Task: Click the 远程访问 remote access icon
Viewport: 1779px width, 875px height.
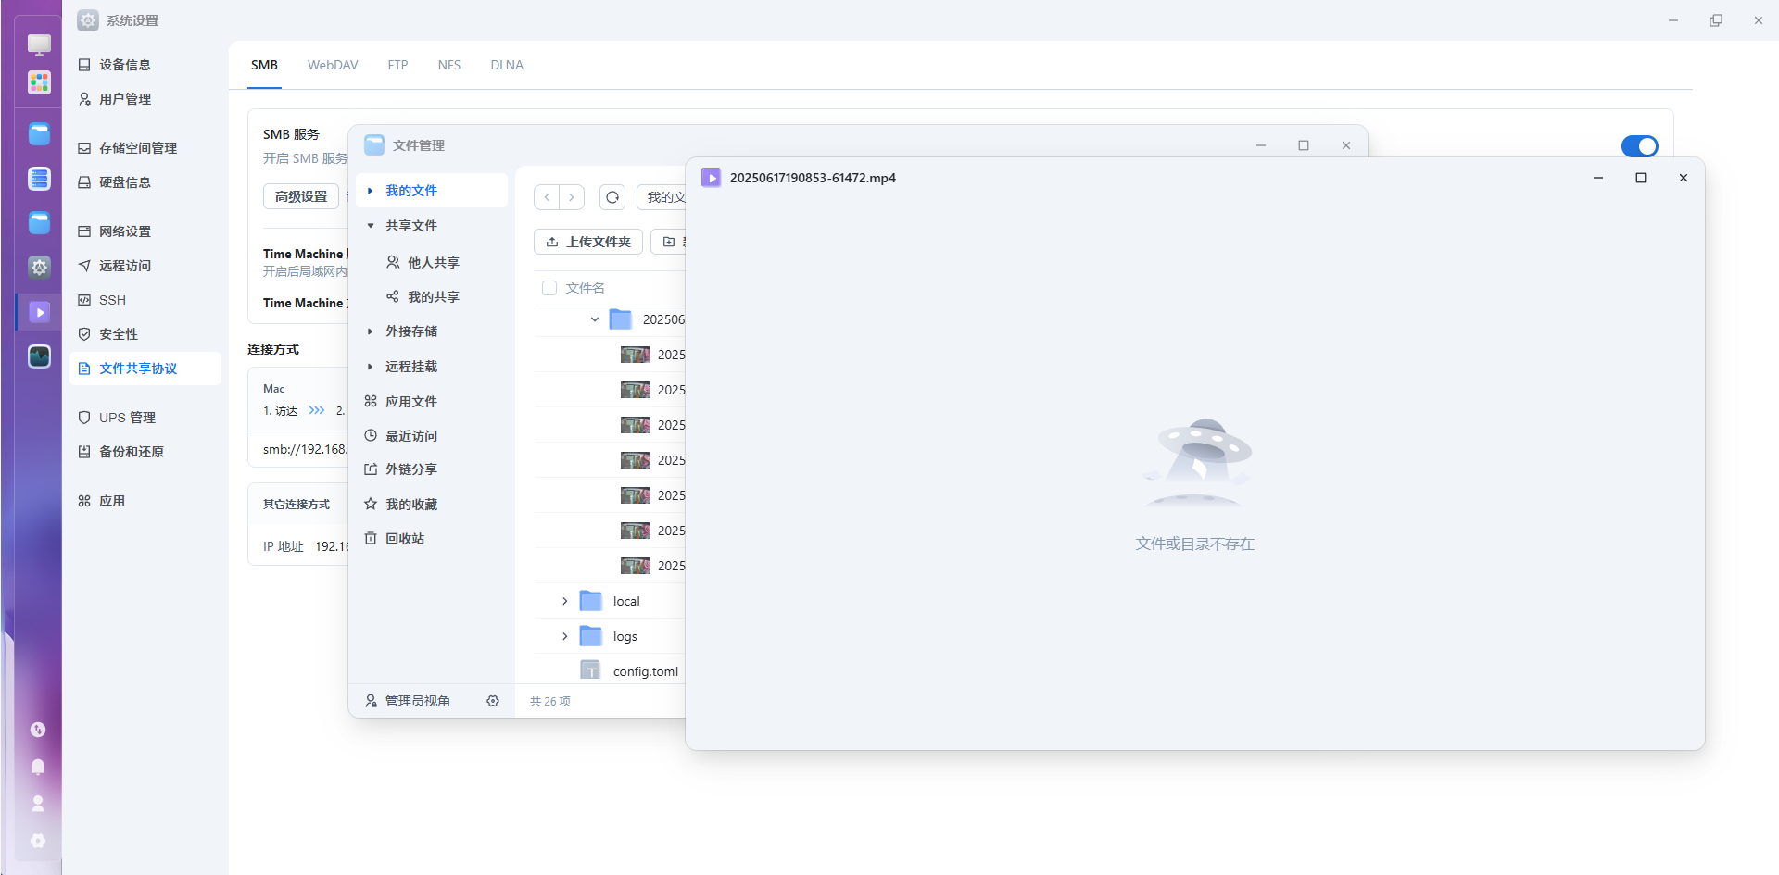Action: point(84,266)
